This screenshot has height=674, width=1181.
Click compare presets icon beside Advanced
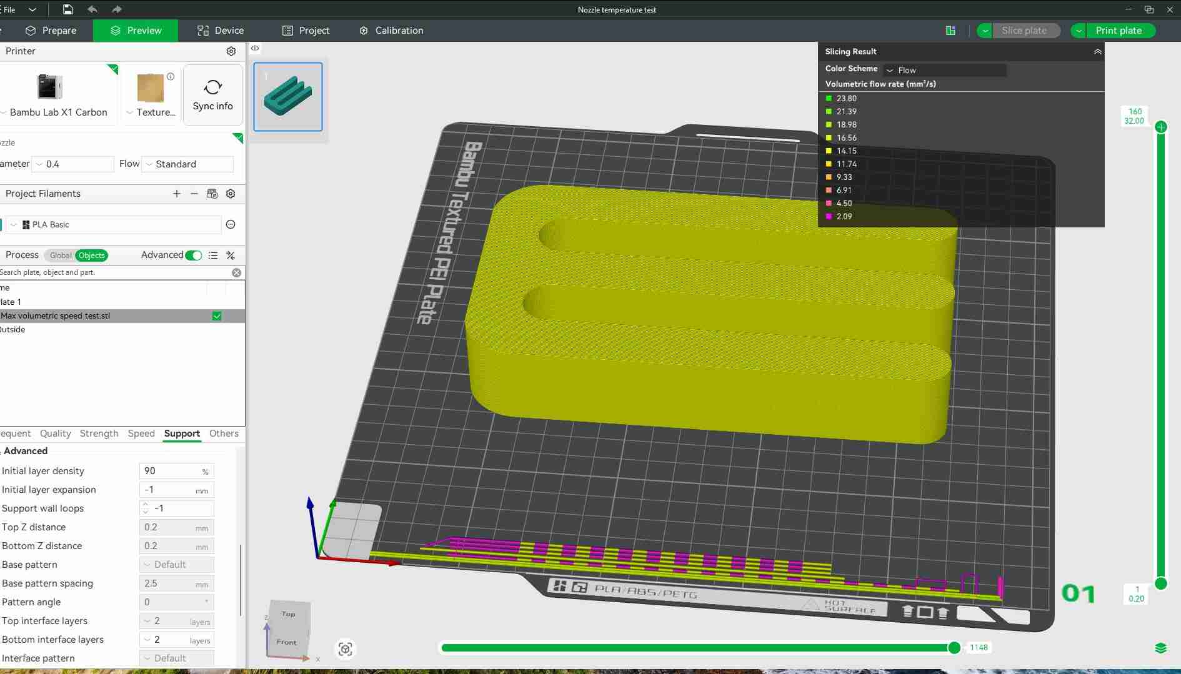pyautogui.click(x=231, y=255)
